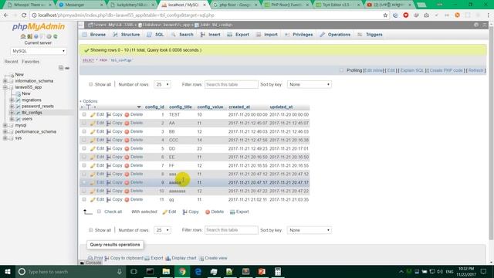Open the upper Sort by key dropdown
Viewport: 494px width, 278px height.
pyautogui.click(x=309, y=84)
